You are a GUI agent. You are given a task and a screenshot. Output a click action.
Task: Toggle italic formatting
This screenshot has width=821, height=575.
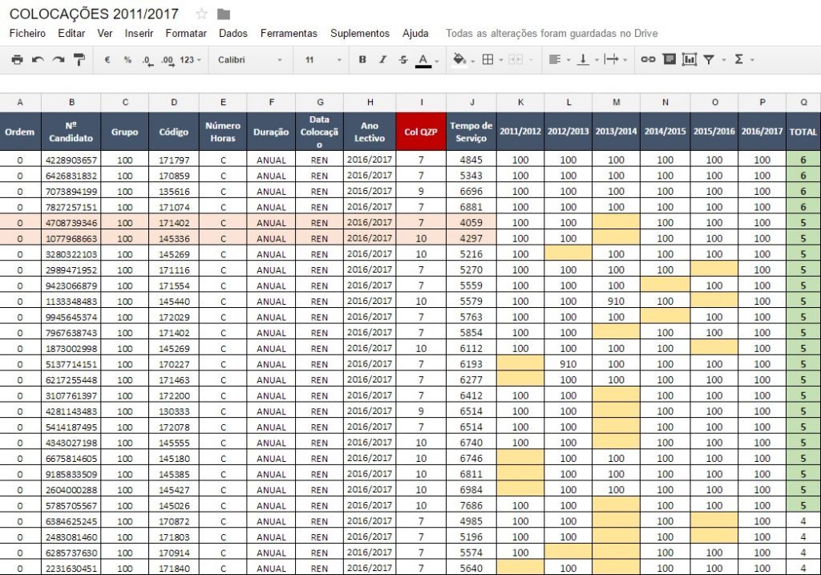point(382,59)
